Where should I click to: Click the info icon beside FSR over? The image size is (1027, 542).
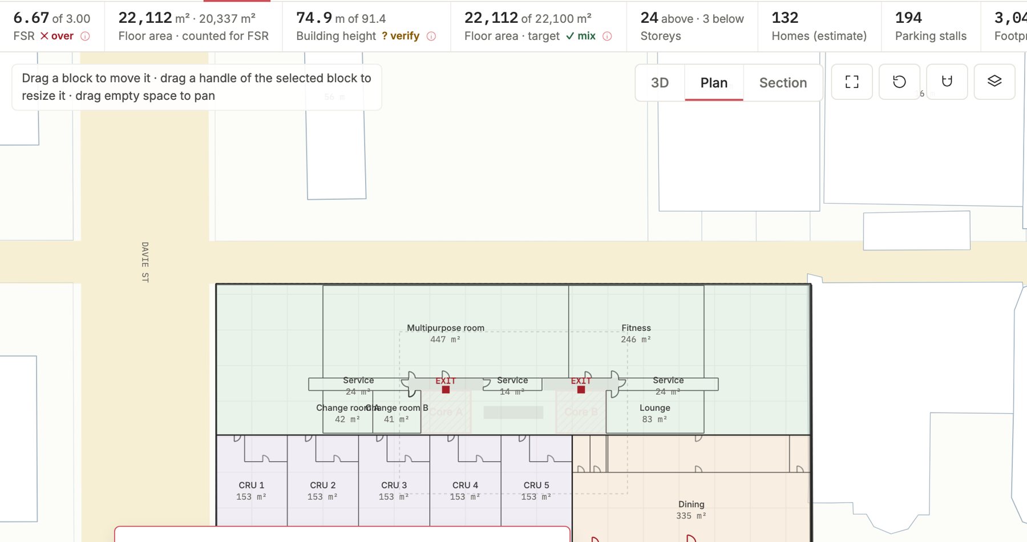click(85, 36)
